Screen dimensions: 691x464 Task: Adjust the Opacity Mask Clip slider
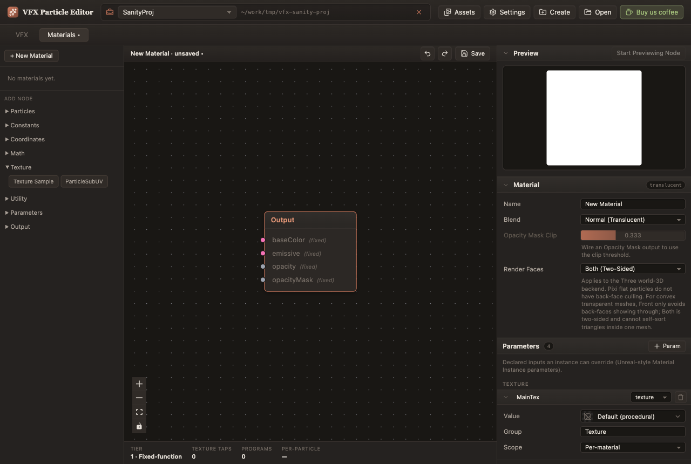click(633, 235)
